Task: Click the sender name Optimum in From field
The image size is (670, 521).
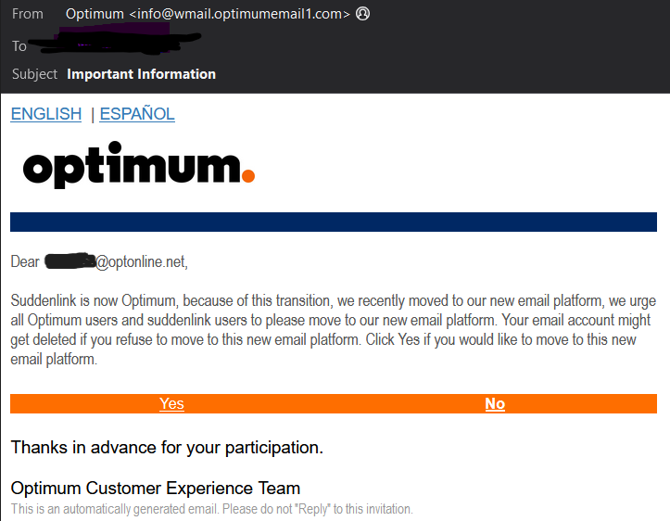Action: (x=94, y=14)
